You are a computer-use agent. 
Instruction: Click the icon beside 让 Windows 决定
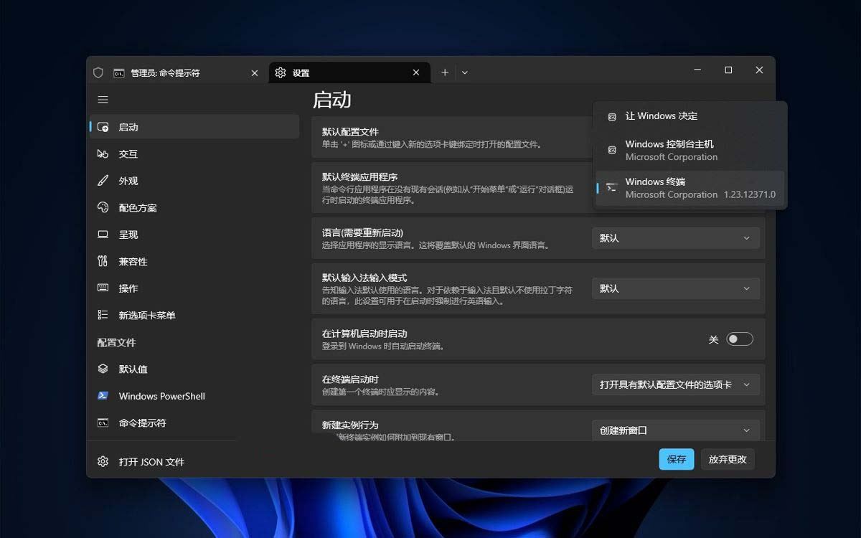click(x=612, y=116)
